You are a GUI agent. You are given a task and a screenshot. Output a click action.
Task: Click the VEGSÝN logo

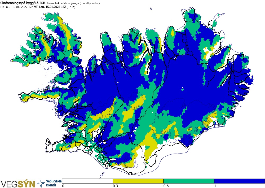point(18,184)
